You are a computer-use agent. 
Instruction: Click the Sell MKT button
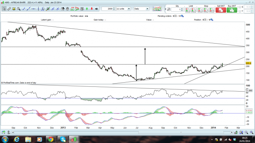221,9
